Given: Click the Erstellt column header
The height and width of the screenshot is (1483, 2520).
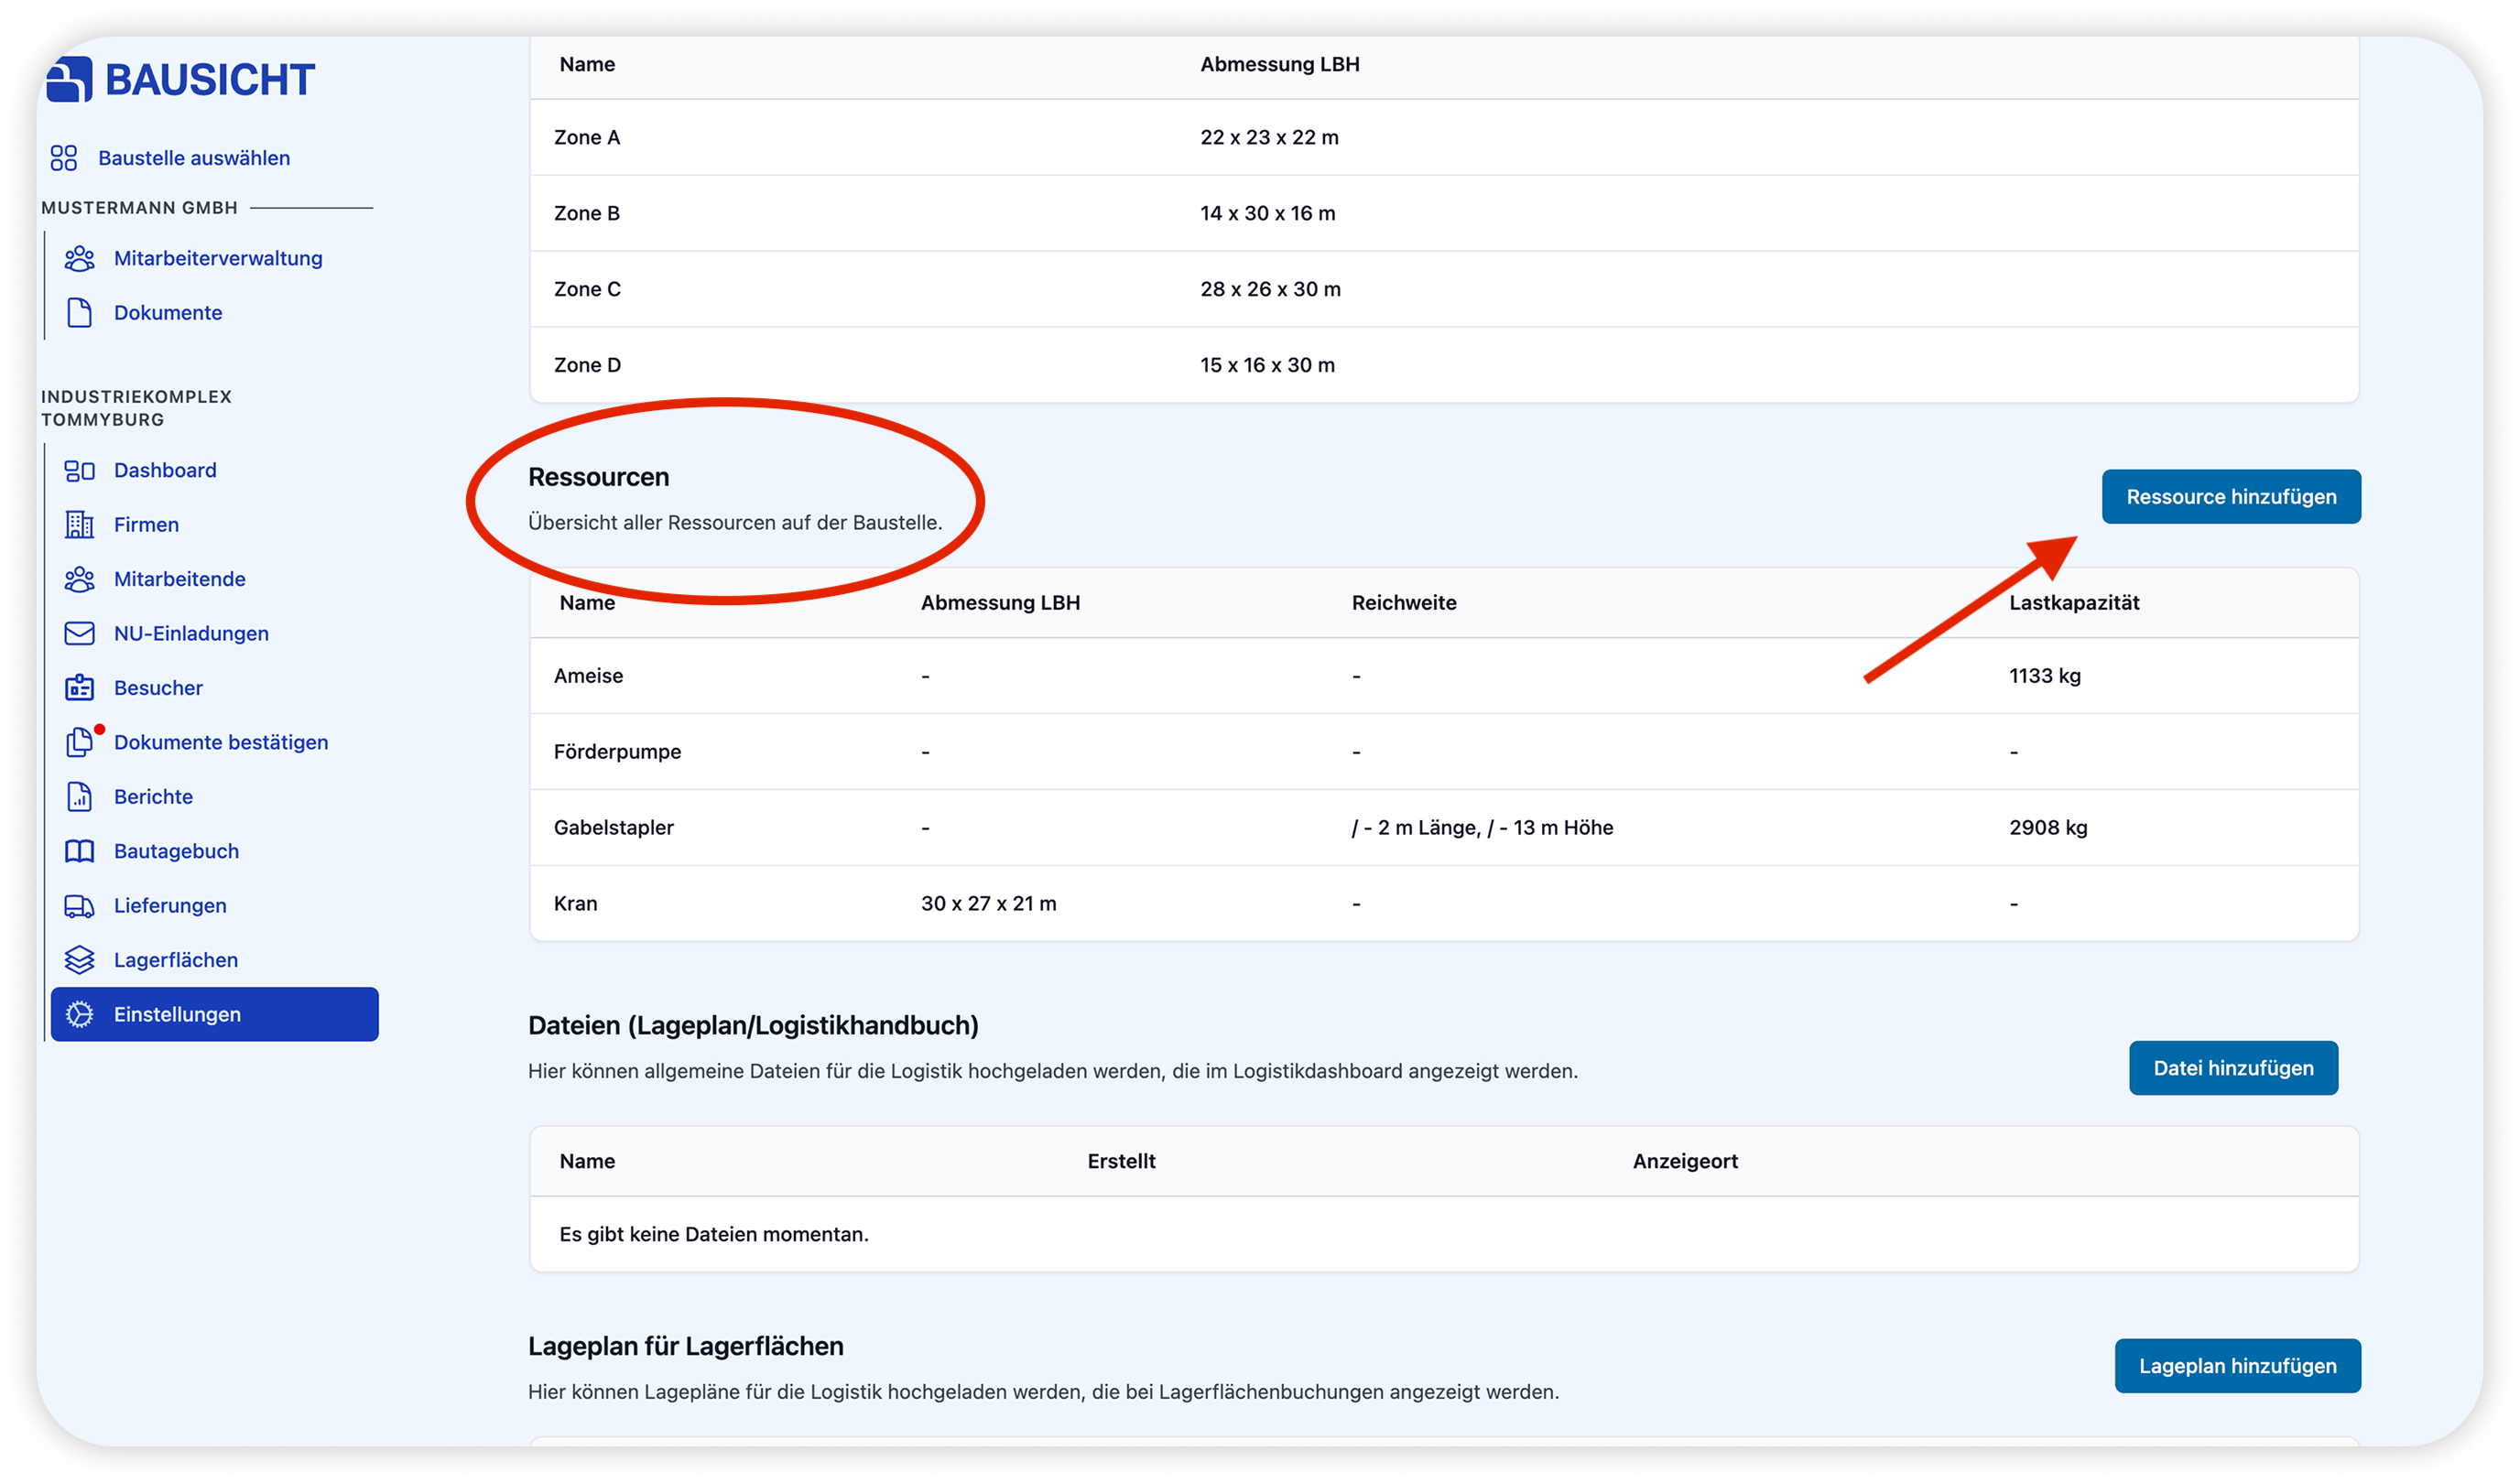Looking at the screenshot, I should 1121,1161.
